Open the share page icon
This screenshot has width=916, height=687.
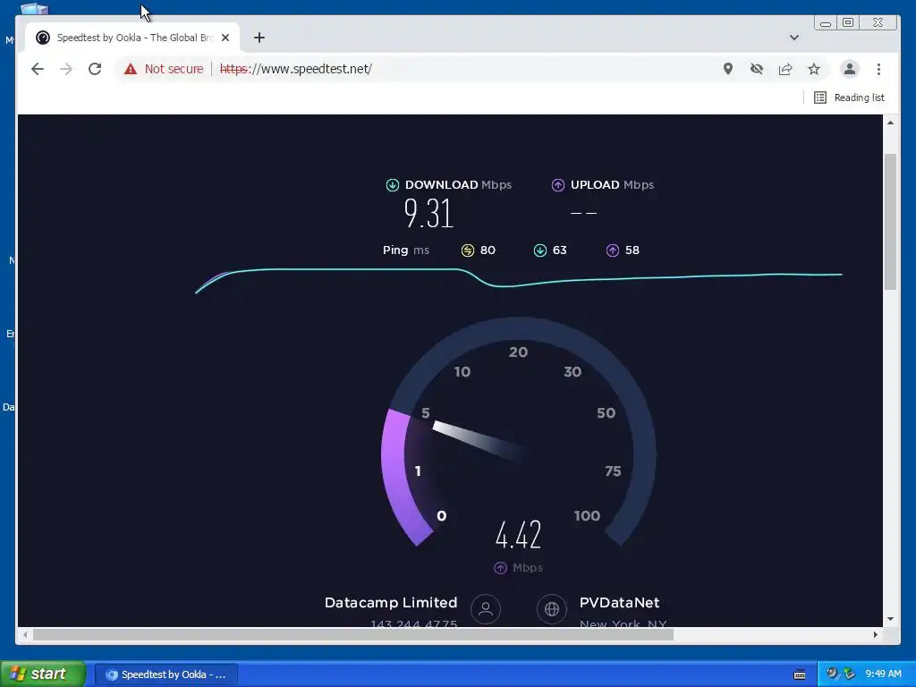pos(785,69)
